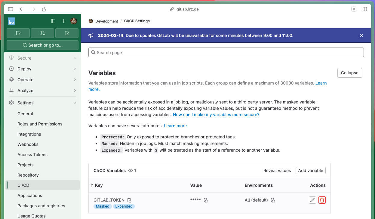Open the user avatar menu
The width and height of the screenshot is (375, 219).
(x=74, y=21)
